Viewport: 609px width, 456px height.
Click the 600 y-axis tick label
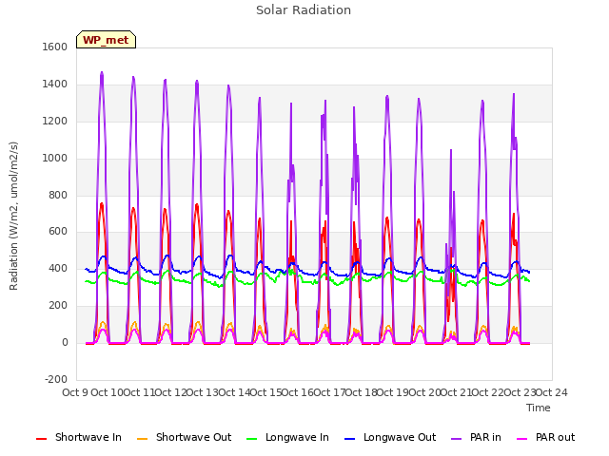[58, 232]
